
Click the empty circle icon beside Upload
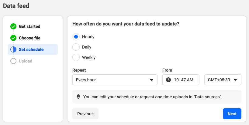tap(13, 61)
